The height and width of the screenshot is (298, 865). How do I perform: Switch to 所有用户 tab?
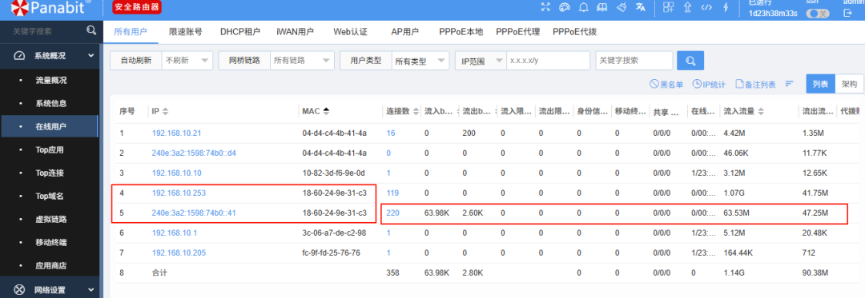131,32
